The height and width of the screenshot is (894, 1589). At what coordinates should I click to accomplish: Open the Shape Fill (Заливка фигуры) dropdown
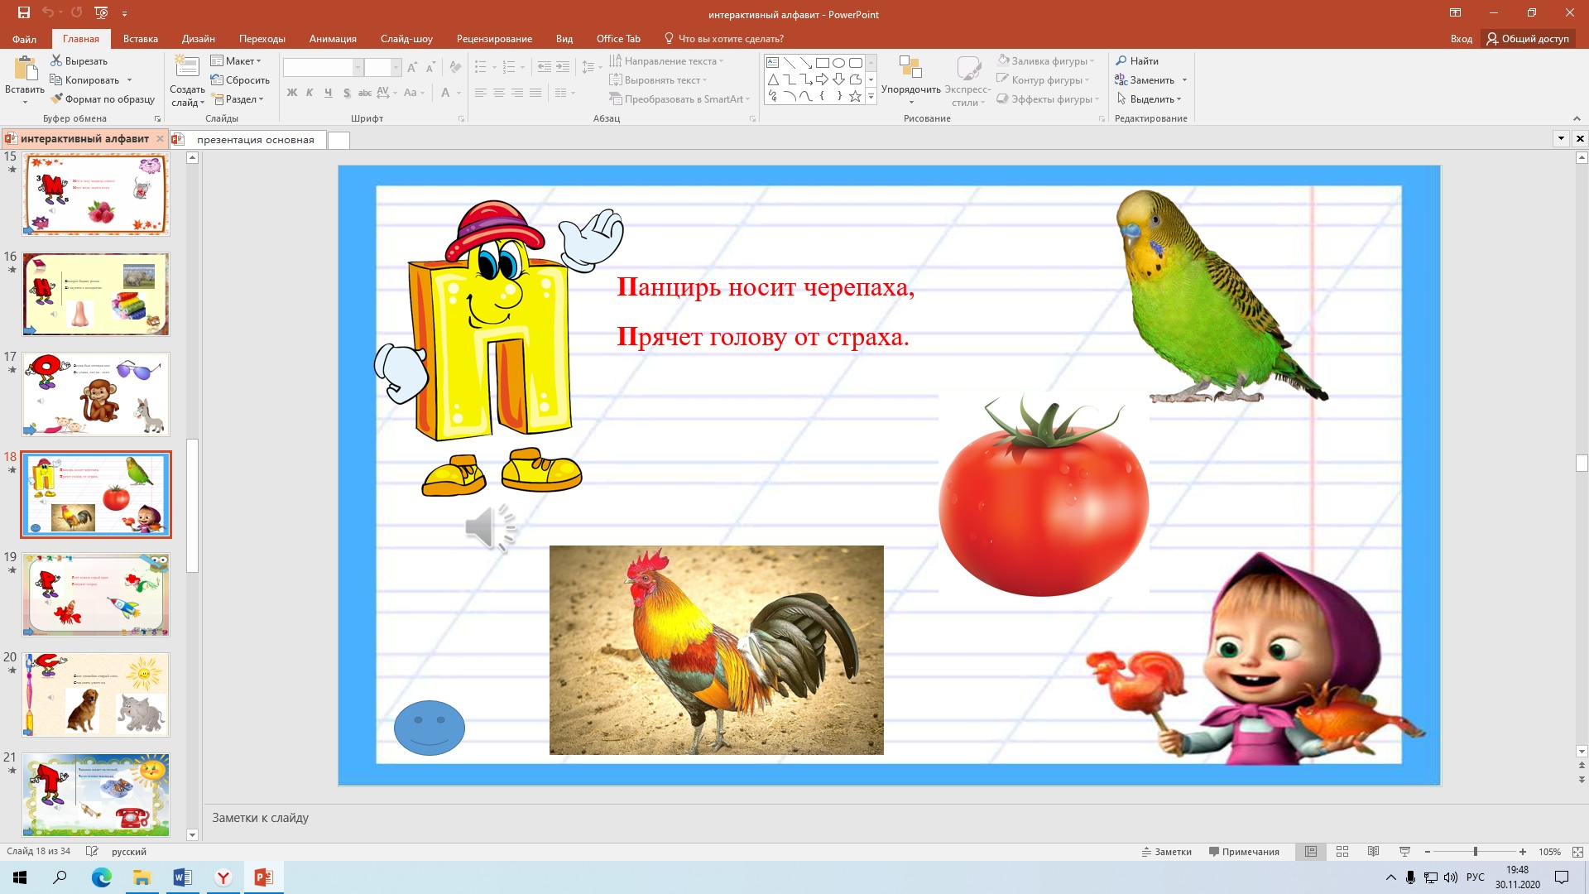point(1047,61)
